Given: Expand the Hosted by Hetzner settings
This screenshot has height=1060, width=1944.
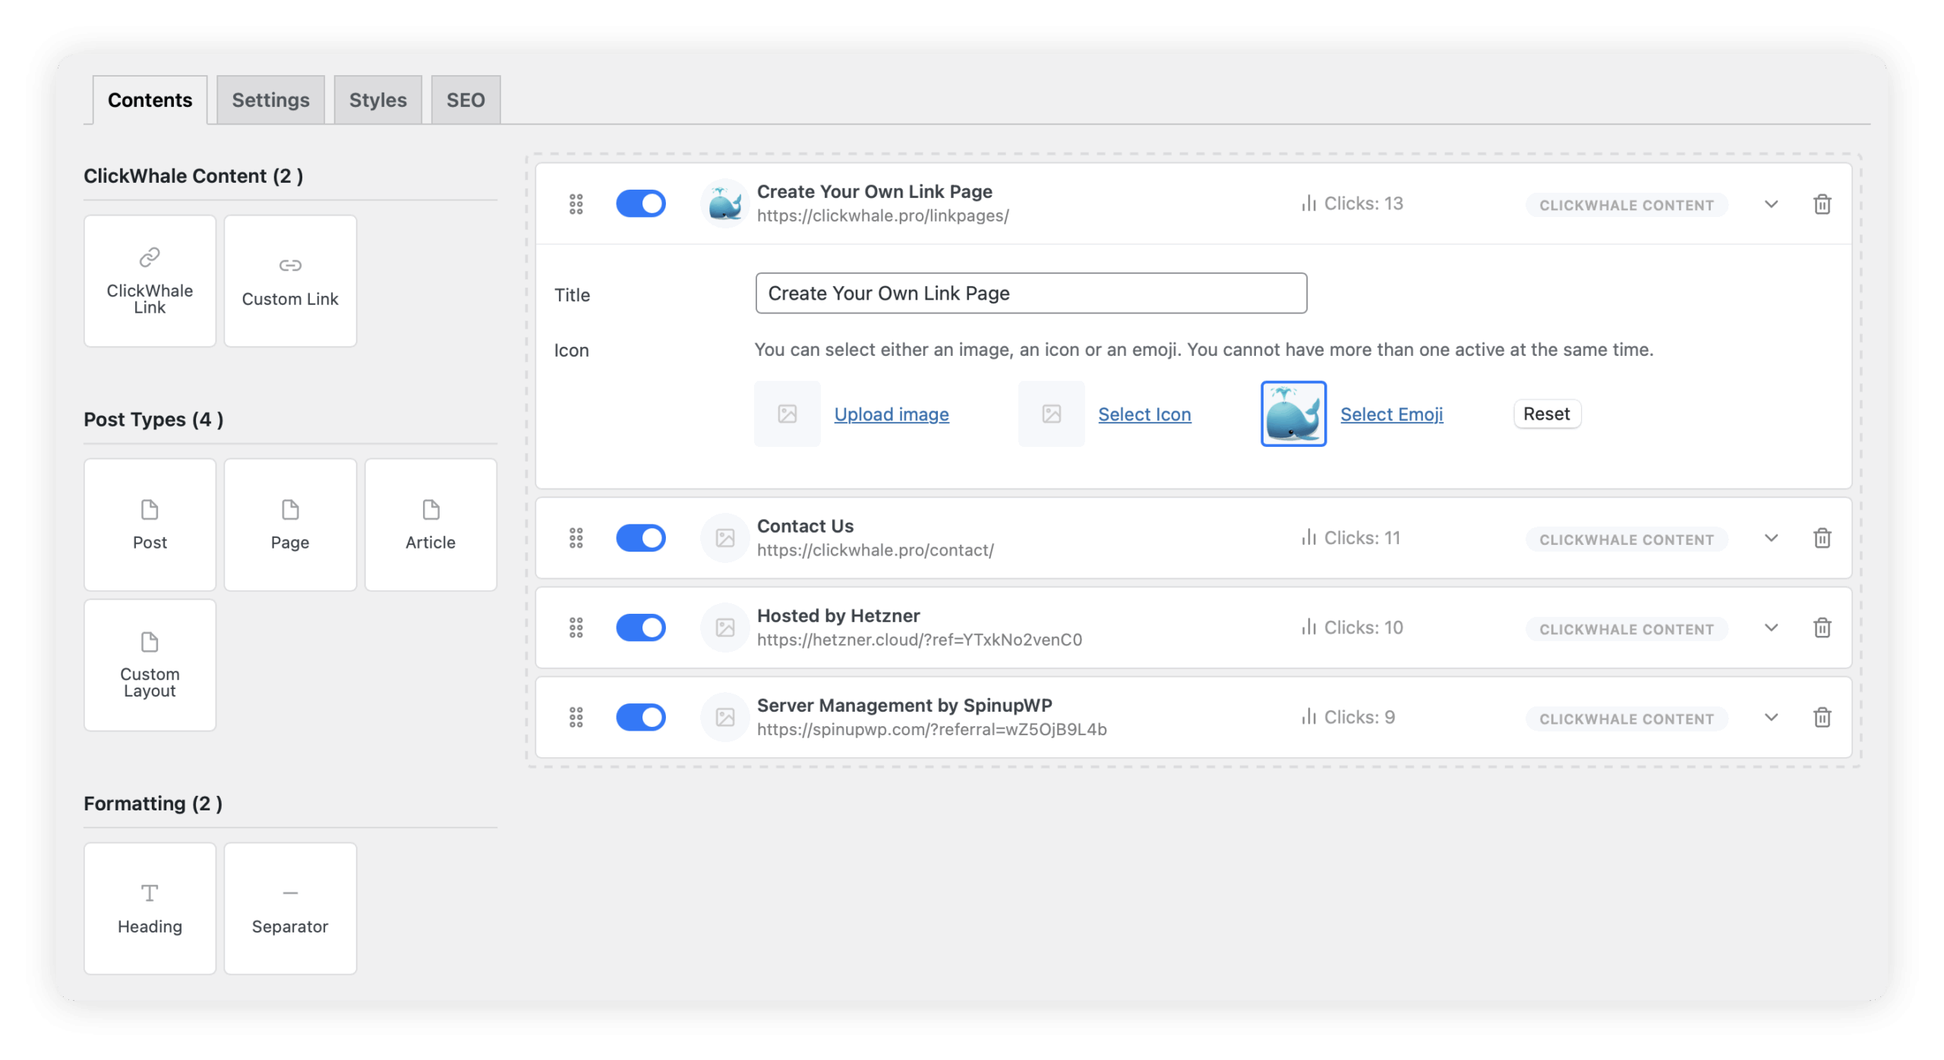Looking at the screenshot, I should (1771, 628).
